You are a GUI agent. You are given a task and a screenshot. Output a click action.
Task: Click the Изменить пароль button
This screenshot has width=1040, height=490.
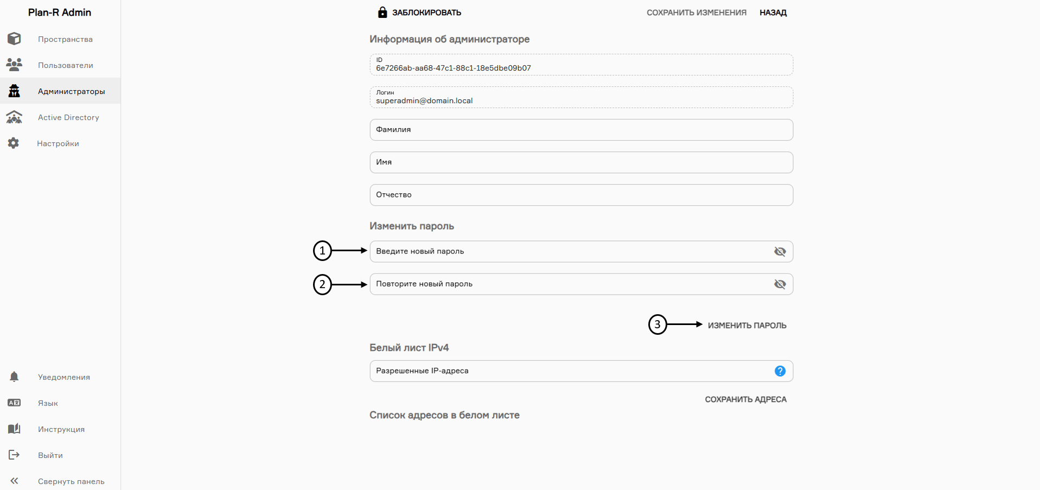pyautogui.click(x=746, y=326)
